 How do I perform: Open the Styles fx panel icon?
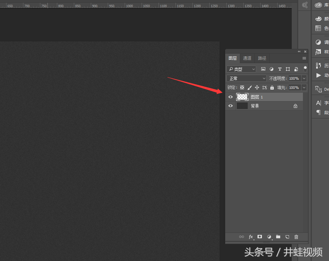tap(318, 52)
